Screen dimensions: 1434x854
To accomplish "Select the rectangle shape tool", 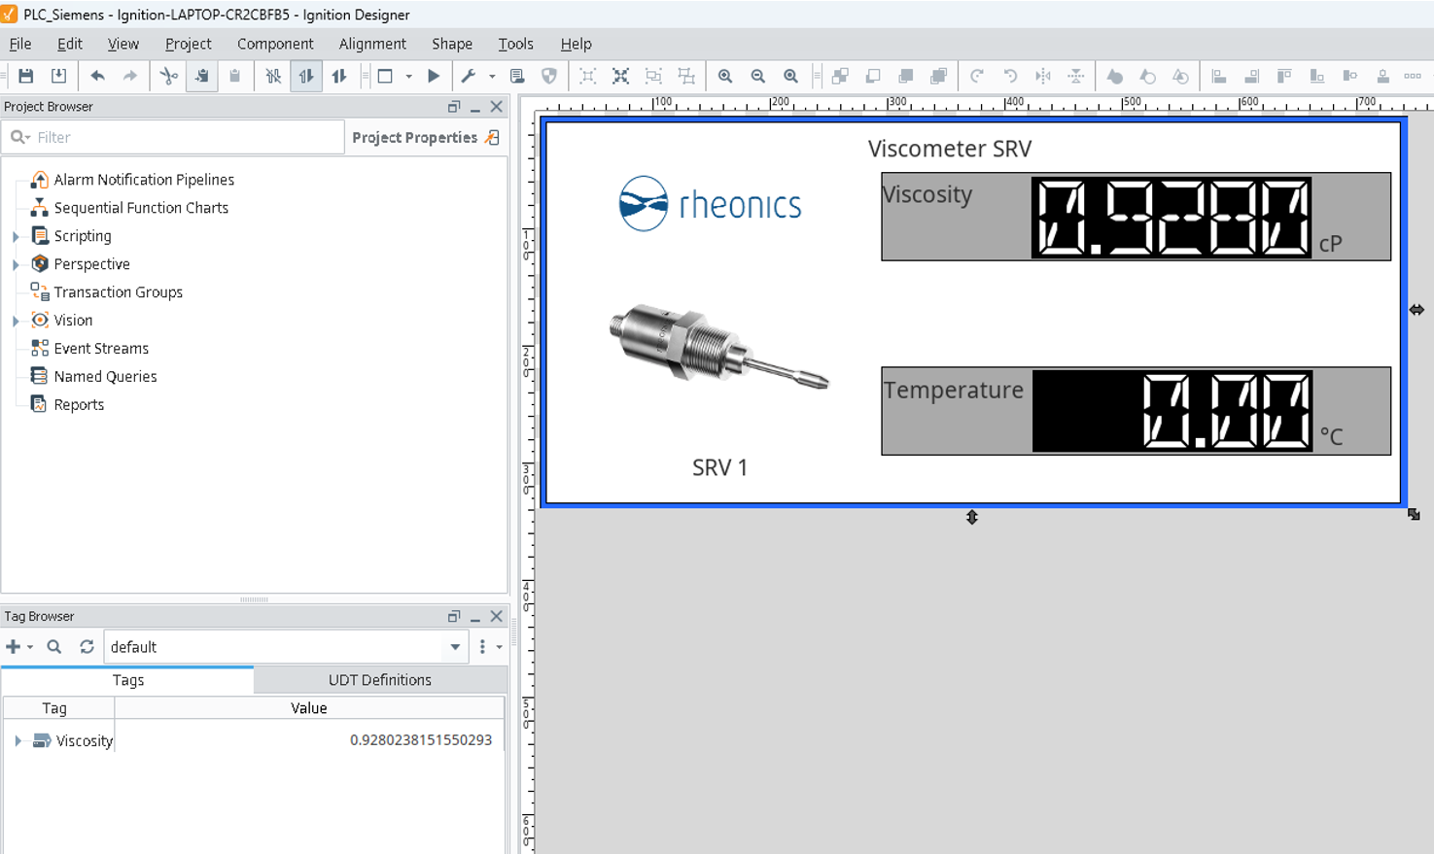I will 385,76.
